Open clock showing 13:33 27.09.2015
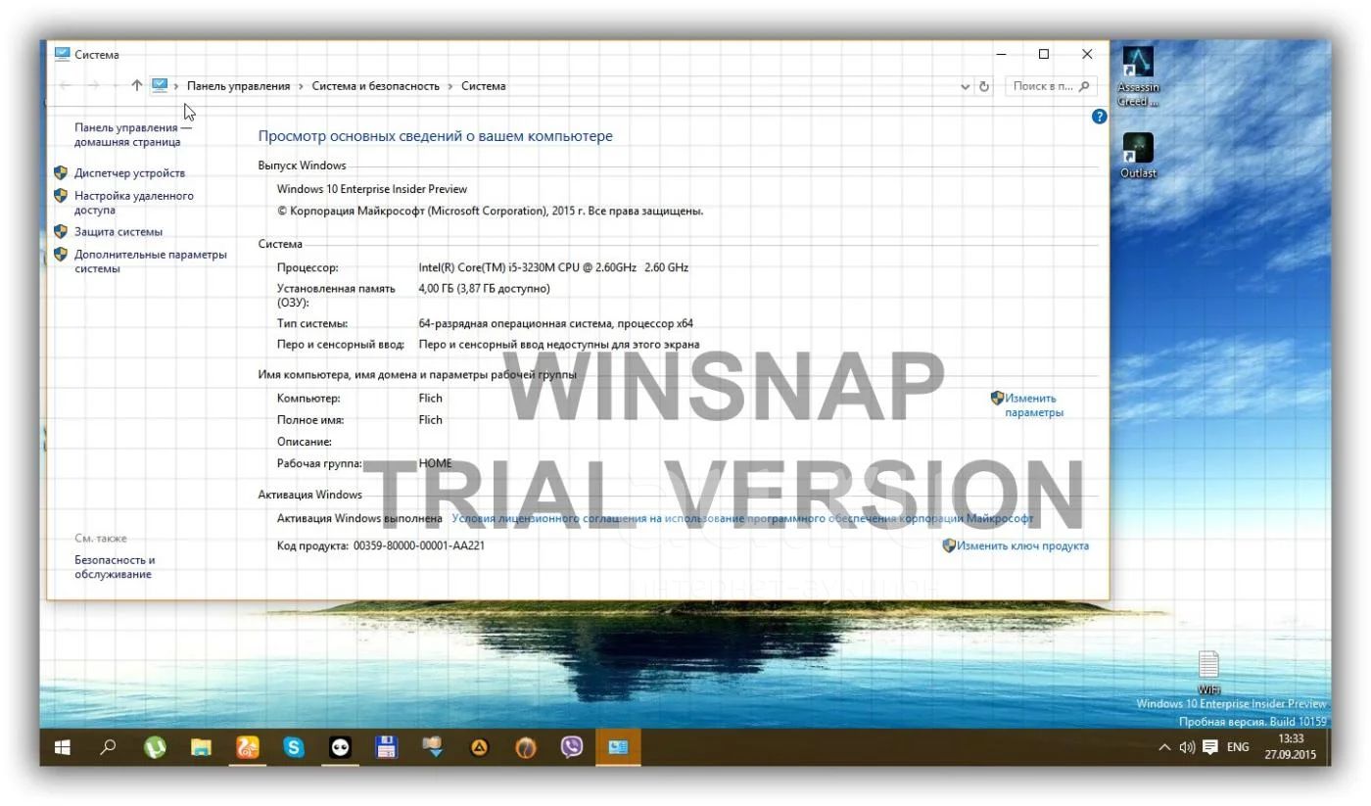 [x=1291, y=747]
